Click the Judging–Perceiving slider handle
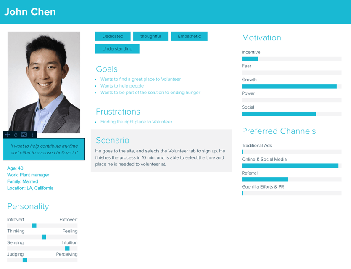351x269 pixels. coord(25,260)
